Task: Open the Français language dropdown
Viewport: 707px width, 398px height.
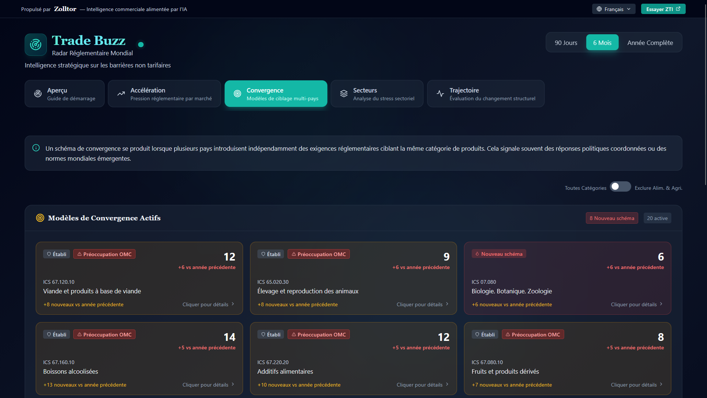Action: [x=613, y=9]
